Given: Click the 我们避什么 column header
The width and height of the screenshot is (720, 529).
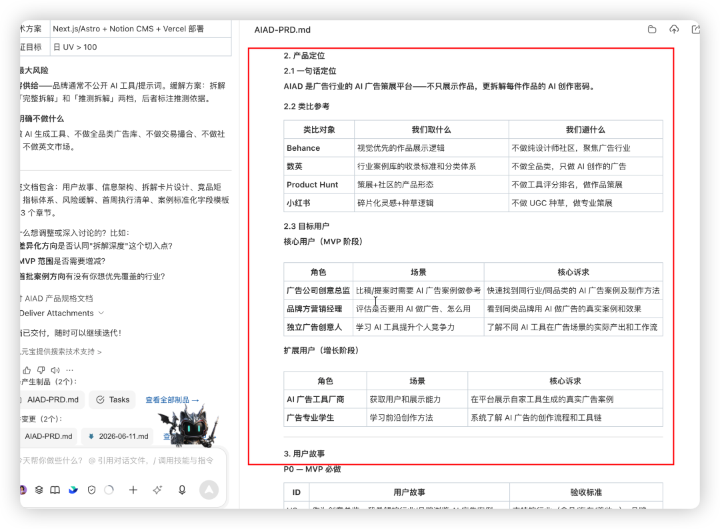Looking at the screenshot, I should click(585, 129).
